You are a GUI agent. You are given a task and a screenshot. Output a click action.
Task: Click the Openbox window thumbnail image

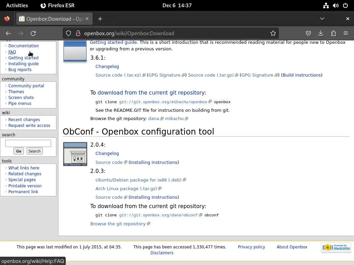click(75, 51)
